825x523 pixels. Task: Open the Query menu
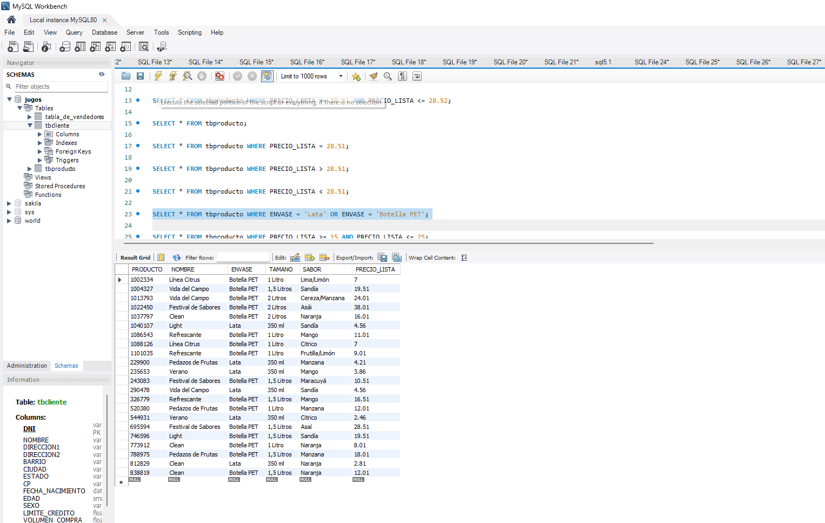(x=74, y=32)
